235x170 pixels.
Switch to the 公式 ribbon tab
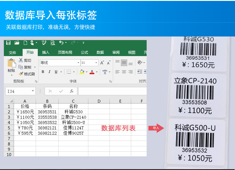pos(84,53)
